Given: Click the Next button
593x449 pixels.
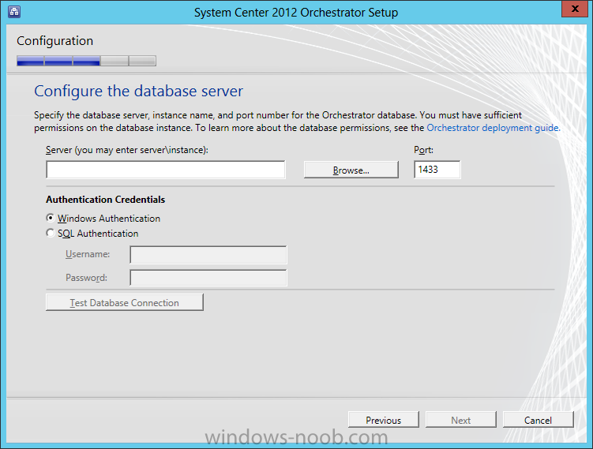Looking at the screenshot, I should (x=461, y=420).
